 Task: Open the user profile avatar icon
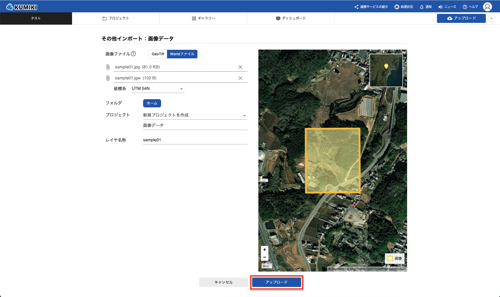point(487,7)
